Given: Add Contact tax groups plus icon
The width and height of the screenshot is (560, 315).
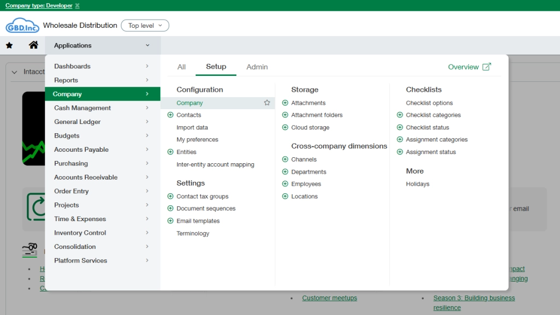Looking at the screenshot, I should pyautogui.click(x=171, y=196).
